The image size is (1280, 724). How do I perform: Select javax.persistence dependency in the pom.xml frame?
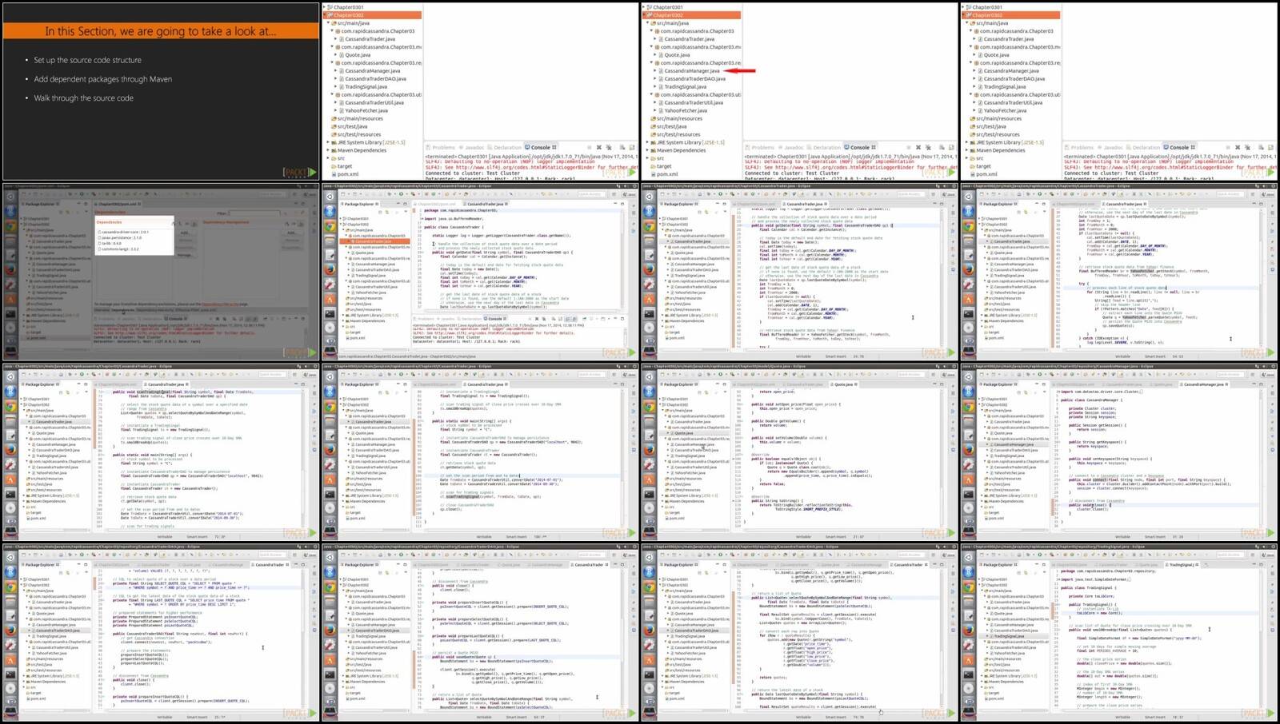(121, 237)
